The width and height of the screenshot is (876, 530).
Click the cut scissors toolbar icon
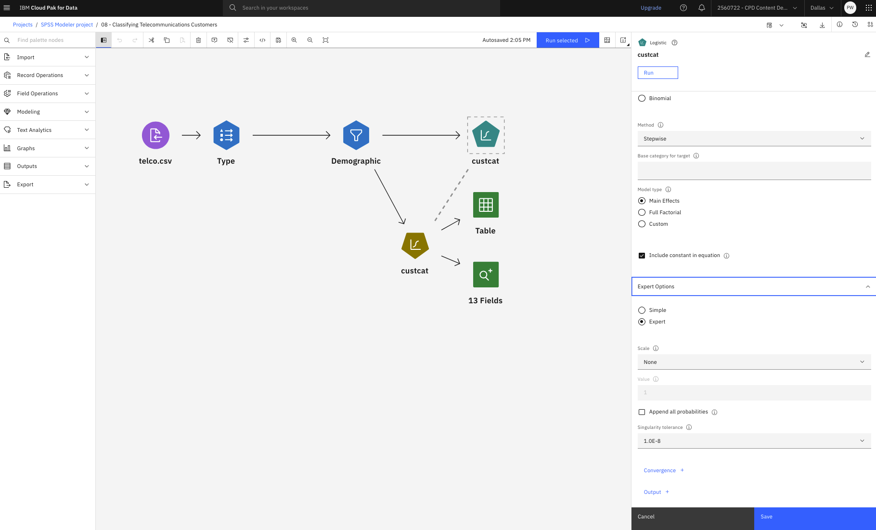pos(151,40)
